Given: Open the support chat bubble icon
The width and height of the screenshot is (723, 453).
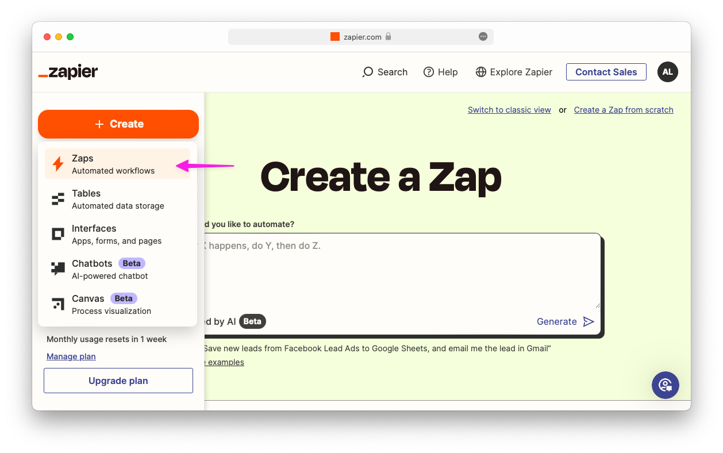Looking at the screenshot, I should [666, 385].
